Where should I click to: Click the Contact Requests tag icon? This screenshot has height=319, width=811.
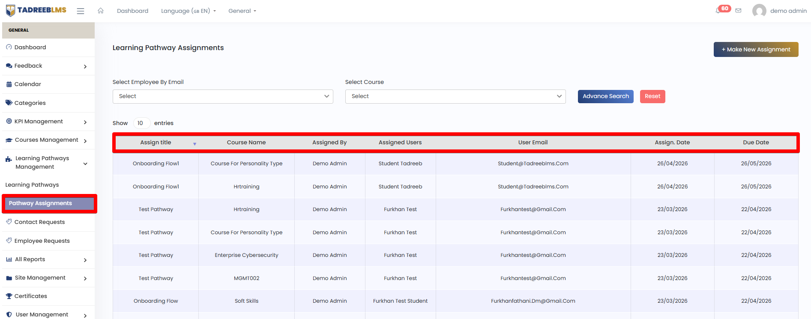point(9,222)
